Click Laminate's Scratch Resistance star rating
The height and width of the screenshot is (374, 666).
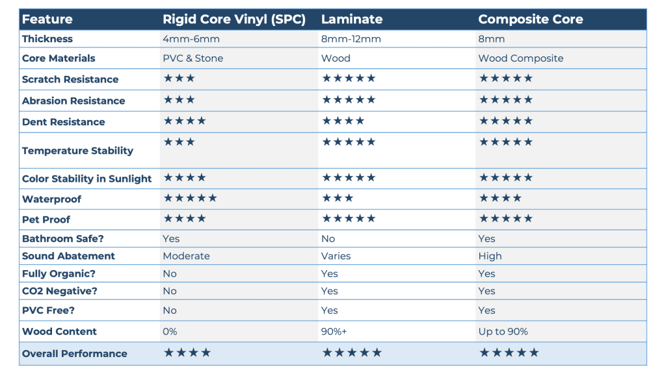[349, 79]
